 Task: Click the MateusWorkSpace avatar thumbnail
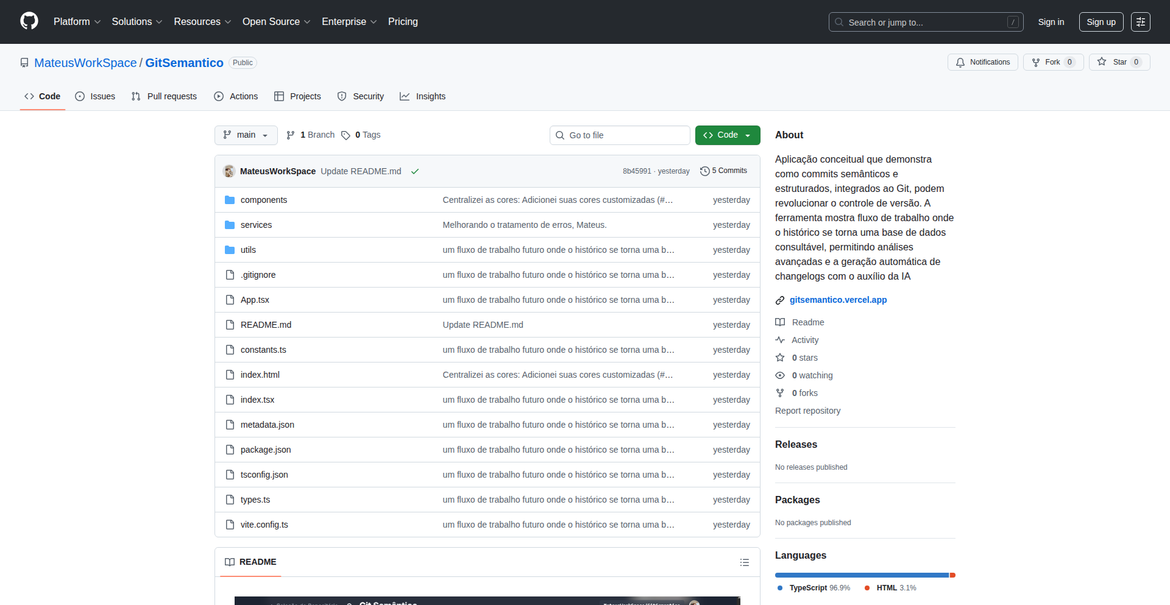[x=229, y=171]
